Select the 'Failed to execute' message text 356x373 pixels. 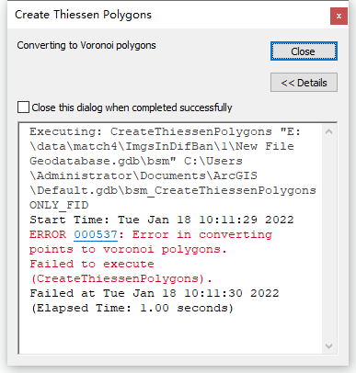coord(92,264)
